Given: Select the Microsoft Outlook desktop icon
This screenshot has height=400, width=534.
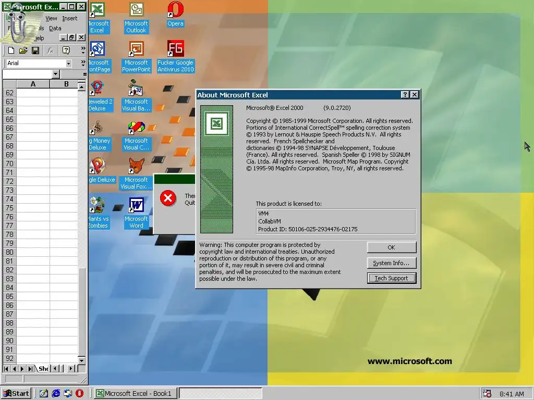Looking at the screenshot, I should click(136, 18).
